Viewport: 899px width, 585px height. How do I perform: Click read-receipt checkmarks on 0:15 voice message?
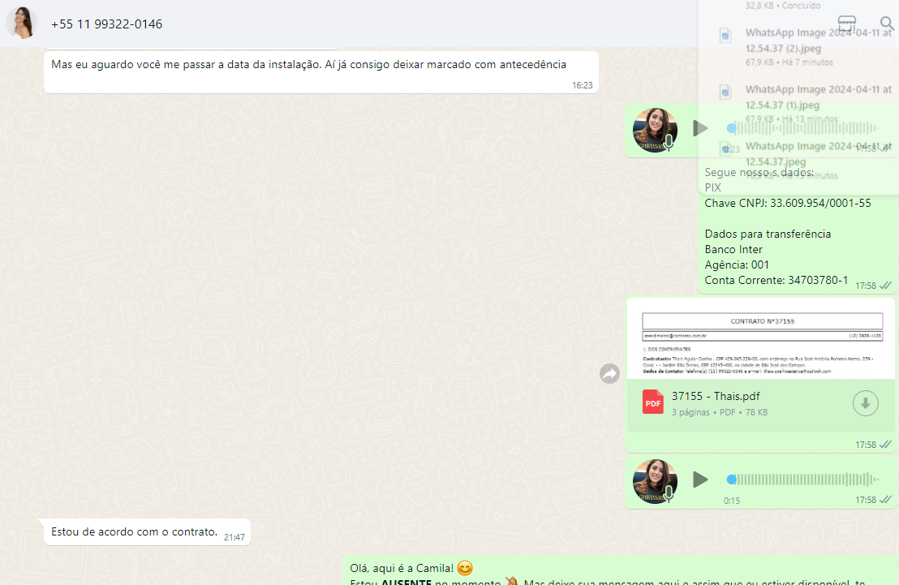pyautogui.click(x=885, y=500)
